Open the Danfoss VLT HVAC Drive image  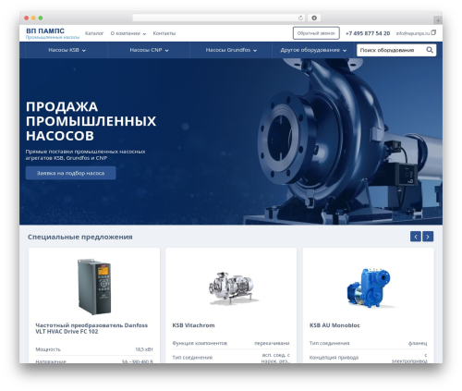(x=94, y=287)
